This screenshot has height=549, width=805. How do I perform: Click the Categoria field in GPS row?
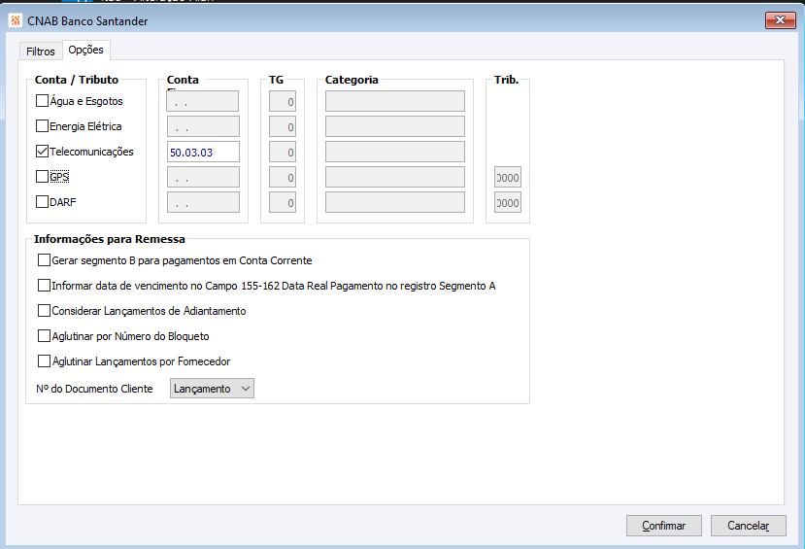point(395,177)
